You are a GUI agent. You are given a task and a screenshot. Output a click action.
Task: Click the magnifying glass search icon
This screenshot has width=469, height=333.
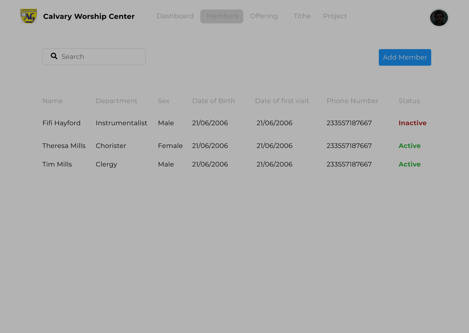(x=54, y=56)
